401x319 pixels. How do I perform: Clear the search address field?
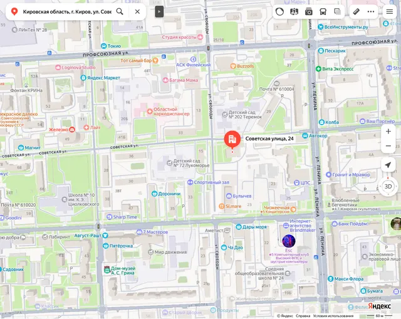(x=137, y=11)
